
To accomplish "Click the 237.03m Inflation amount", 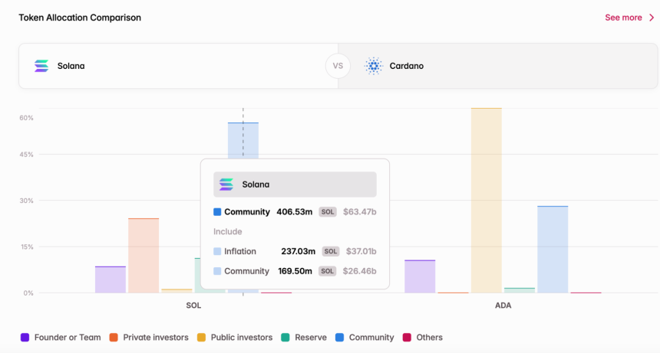I will tap(298, 251).
